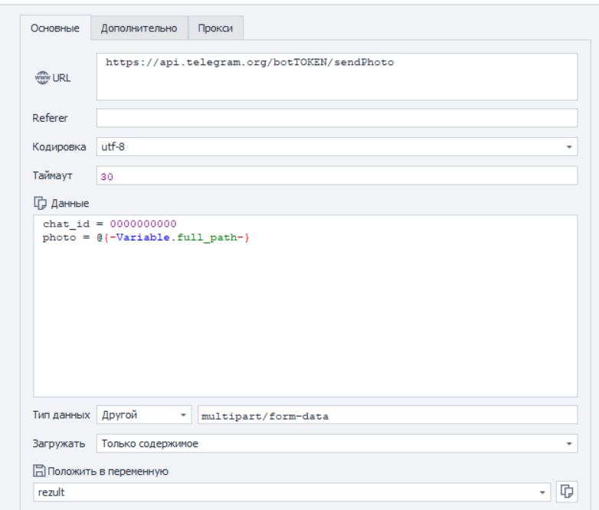
Task: Click the variables icon button right of rezult
Action: (x=568, y=492)
